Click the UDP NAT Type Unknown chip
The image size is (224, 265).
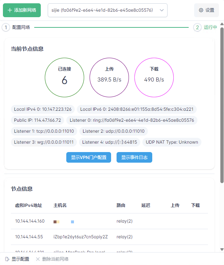[x=172, y=142]
